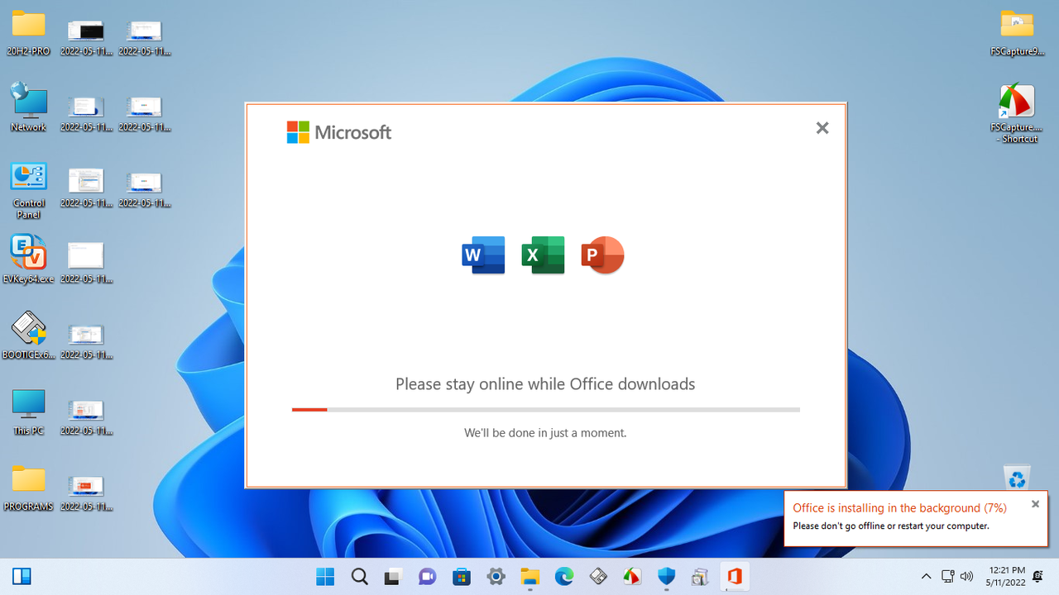Image resolution: width=1059 pixels, height=595 pixels.
Task: Select the PROGRAMS desktop folder
Action: (x=28, y=488)
